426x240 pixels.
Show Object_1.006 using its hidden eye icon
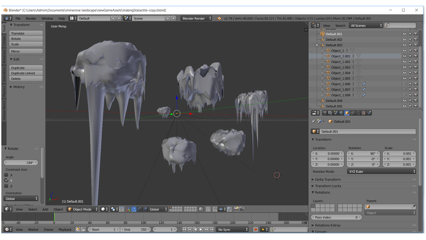point(405,84)
